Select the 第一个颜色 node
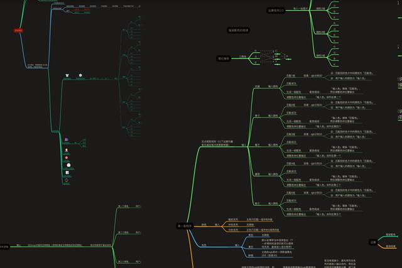The width and height of the screenshot is (402, 268). coord(124,206)
